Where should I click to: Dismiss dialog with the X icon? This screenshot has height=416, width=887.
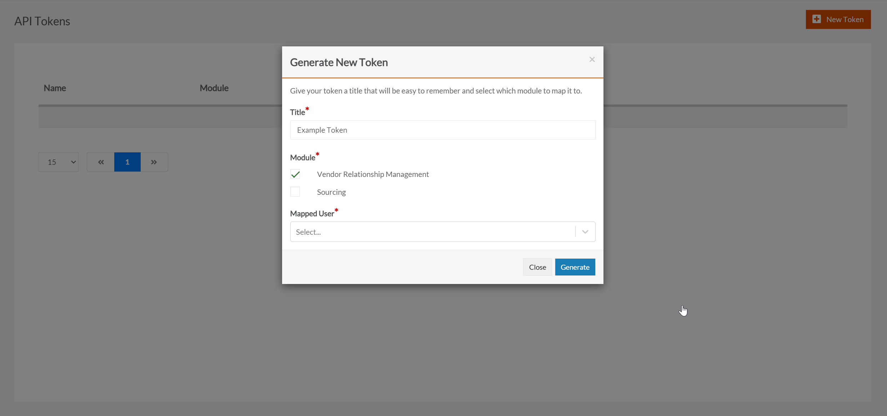(x=592, y=60)
